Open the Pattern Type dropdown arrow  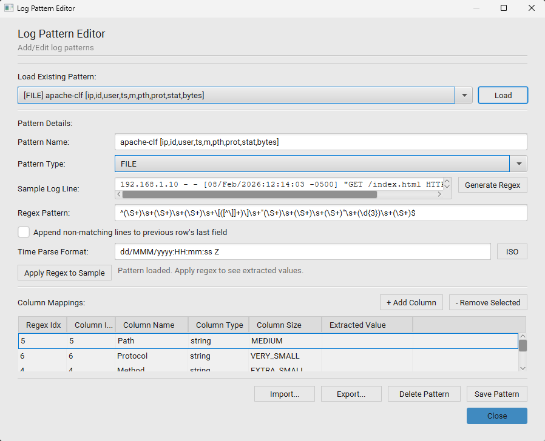pos(518,164)
